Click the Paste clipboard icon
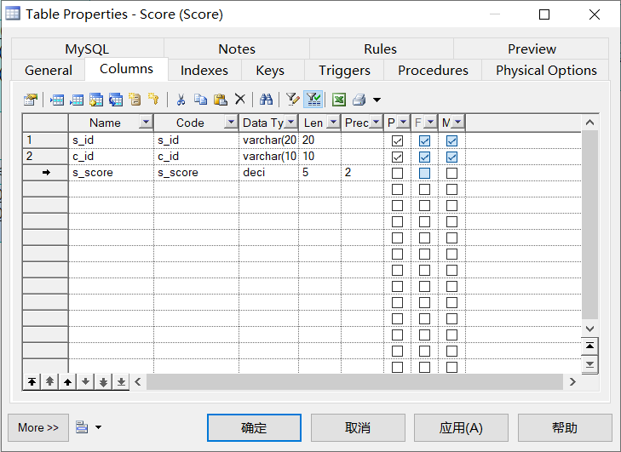Image resolution: width=621 pixels, height=452 pixels. [220, 100]
